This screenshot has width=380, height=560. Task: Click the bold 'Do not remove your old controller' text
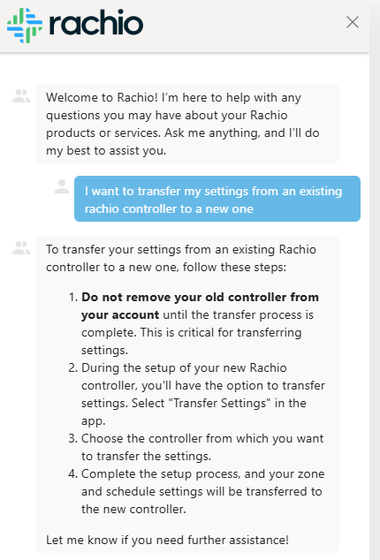coord(200,306)
